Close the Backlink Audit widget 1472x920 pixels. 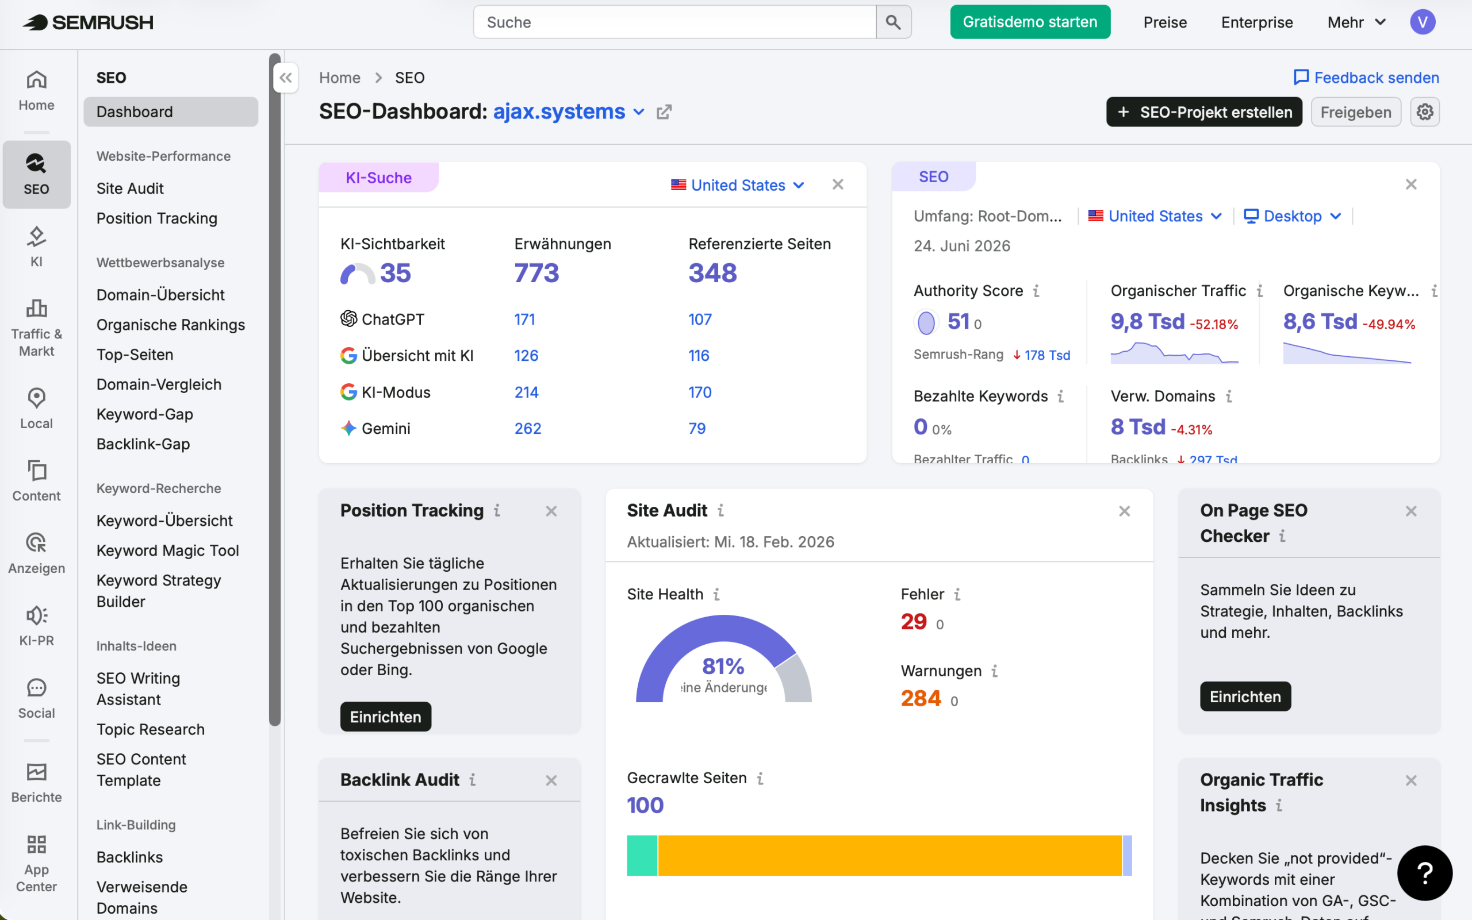point(551,781)
